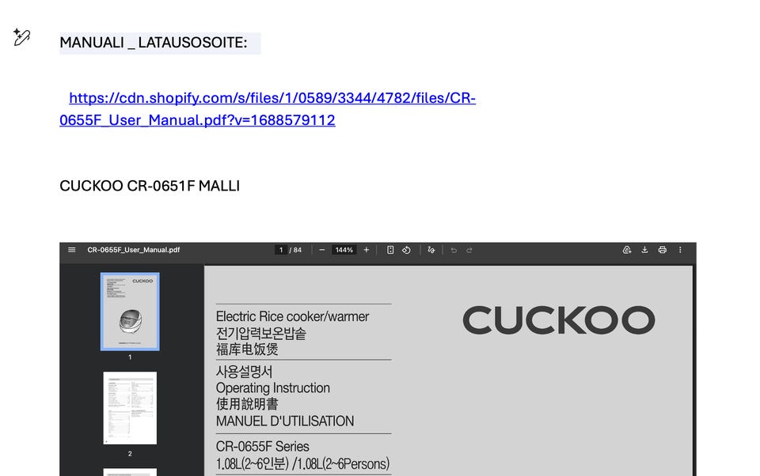
Task: Download the PDF file
Action: tap(644, 250)
